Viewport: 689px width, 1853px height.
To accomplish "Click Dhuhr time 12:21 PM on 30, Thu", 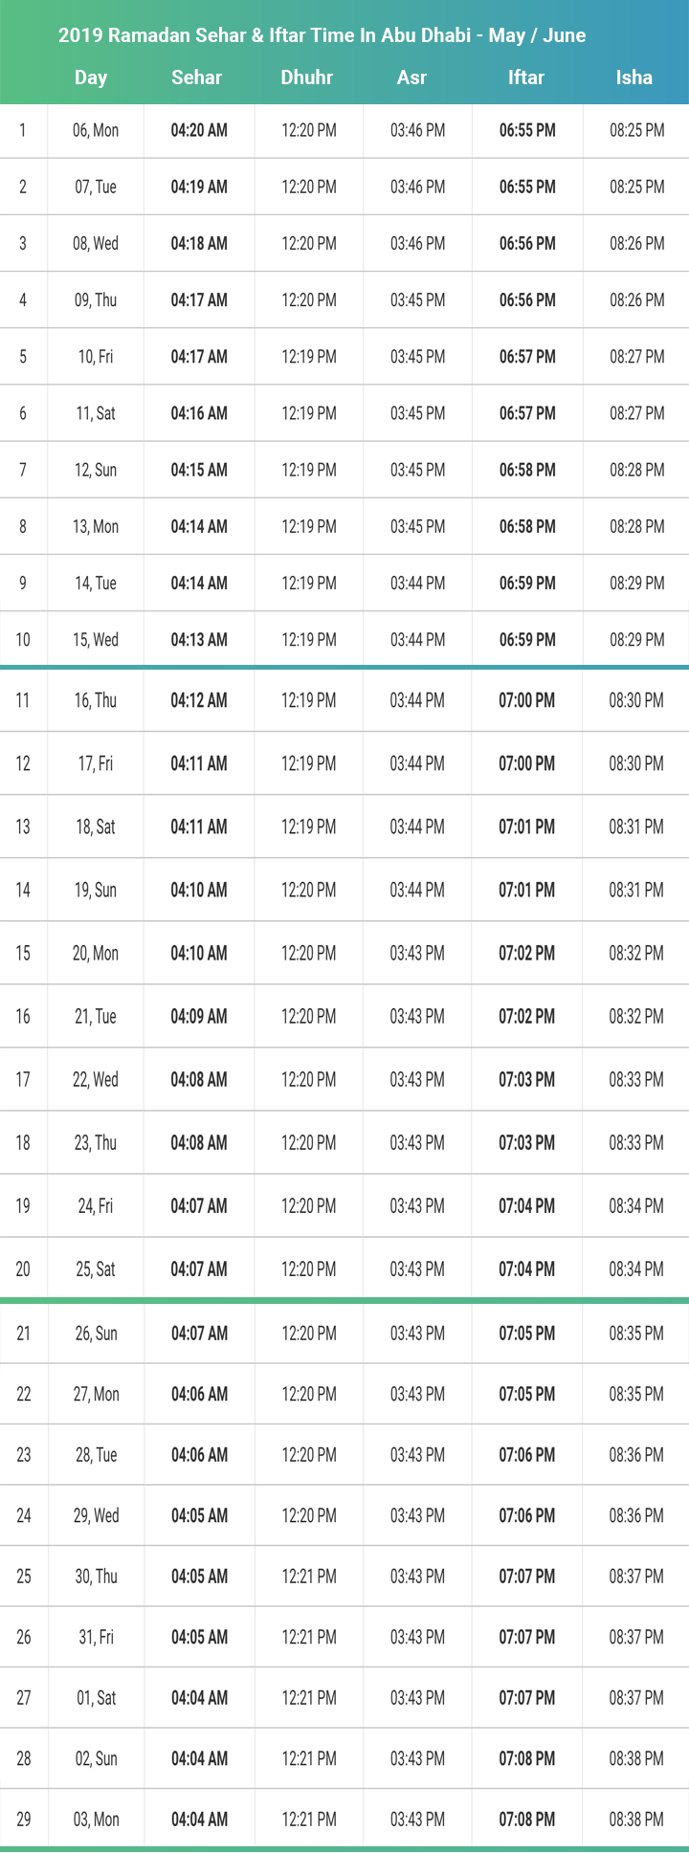I will click(x=309, y=1577).
